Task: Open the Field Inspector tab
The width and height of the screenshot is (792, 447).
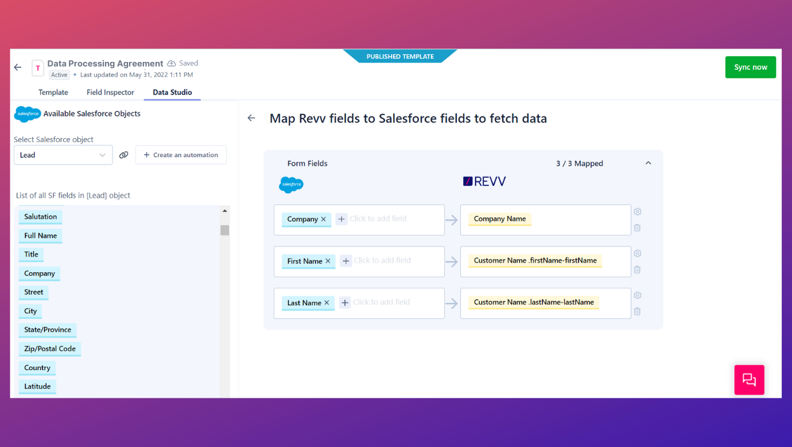Action: point(110,92)
